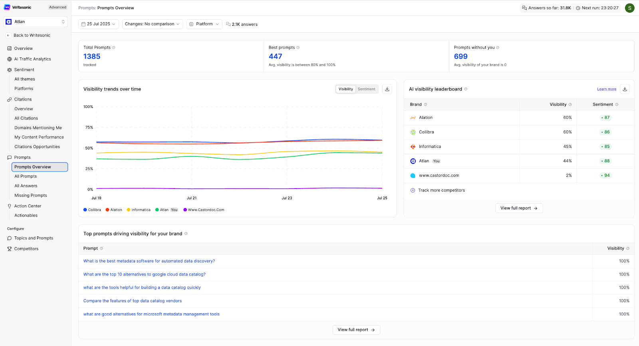This screenshot has width=639, height=346.
Task: Toggle Informatica series in chart legend
Action: tap(139, 210)
